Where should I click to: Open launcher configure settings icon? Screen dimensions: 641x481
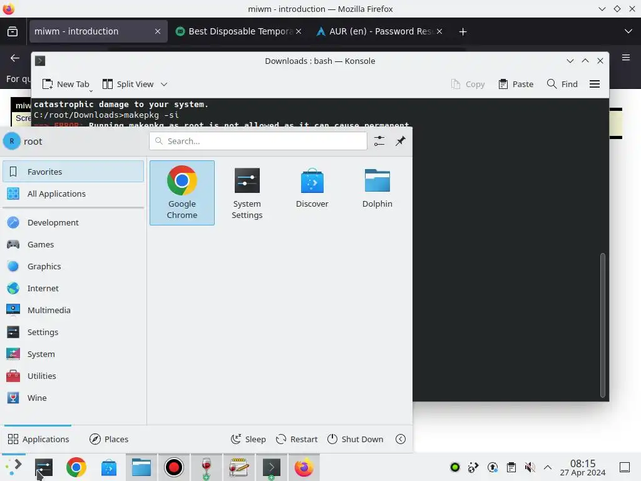pos(379,141)
